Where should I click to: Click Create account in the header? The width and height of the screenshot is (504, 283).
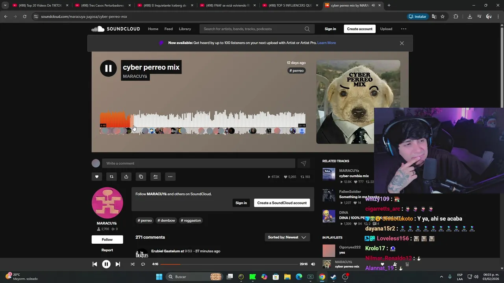point(359,29)
